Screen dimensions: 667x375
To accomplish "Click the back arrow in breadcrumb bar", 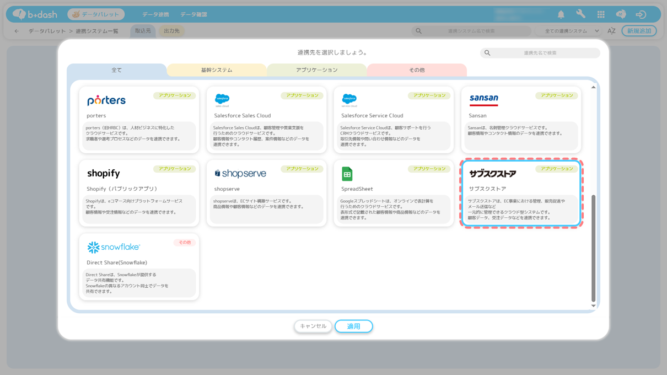I will tap(17, 31).
